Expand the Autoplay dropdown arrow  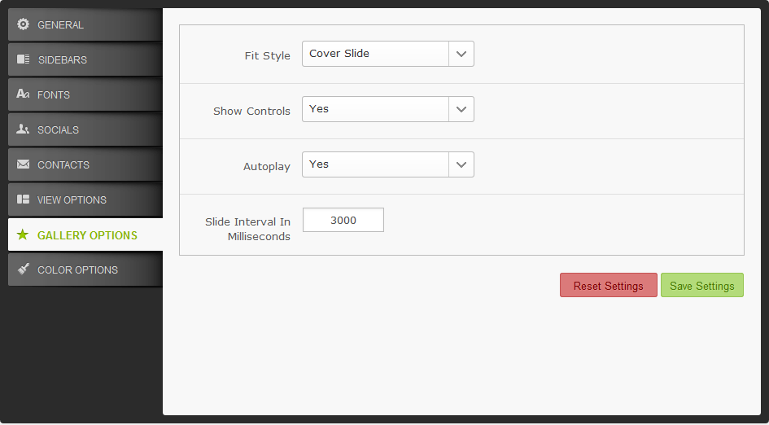(461, 165)
